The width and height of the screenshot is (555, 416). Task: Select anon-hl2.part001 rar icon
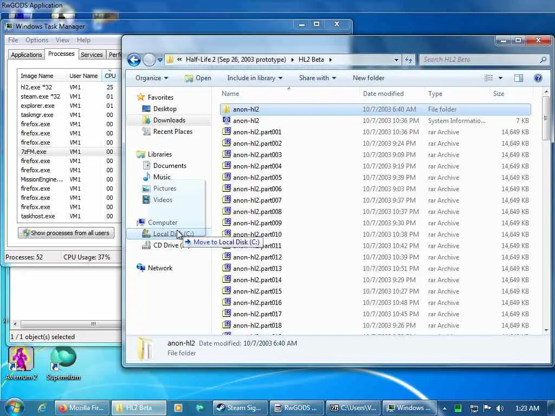(x=227, y=132)
